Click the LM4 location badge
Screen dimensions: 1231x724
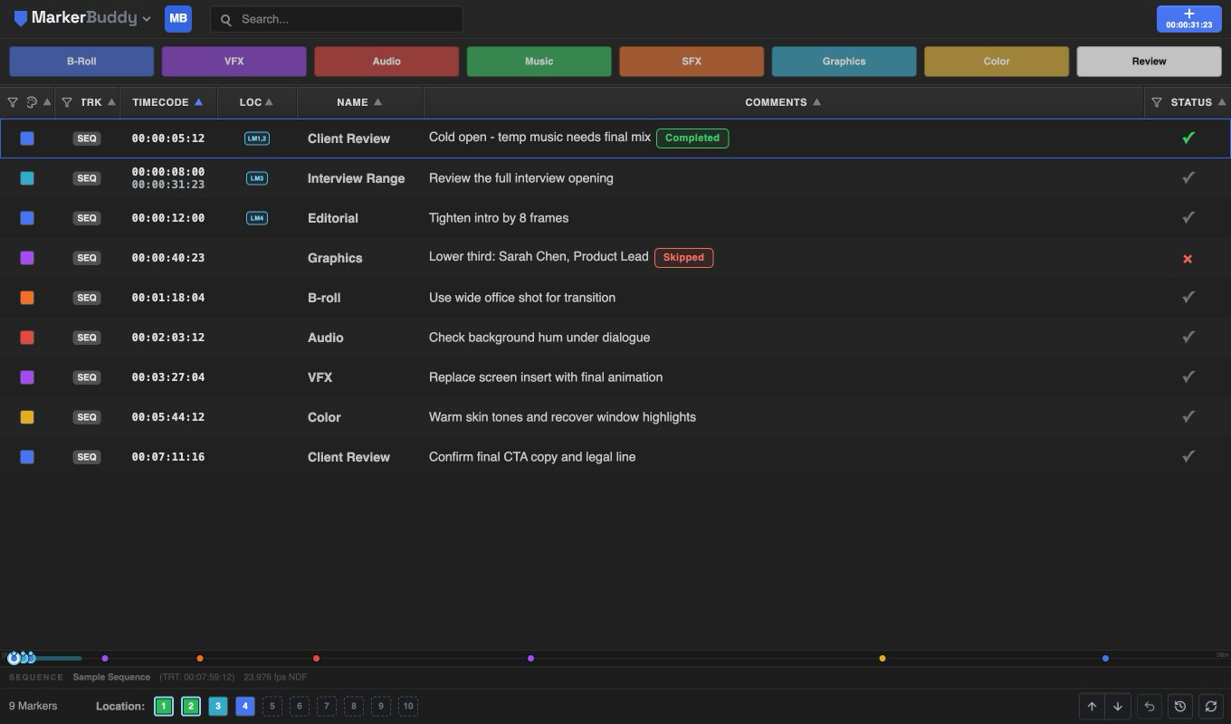(x=257, y=218)
